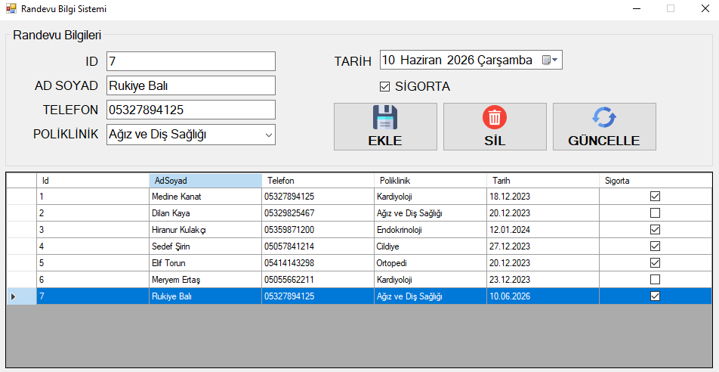The width and height of the screenshot is (719, 372).
Task: Uncheck Sigorta for Medine Kanat row
Action: click(x=655, y=197)
